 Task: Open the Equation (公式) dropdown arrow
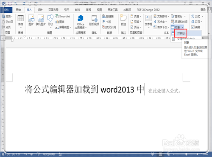click(202, 17)
